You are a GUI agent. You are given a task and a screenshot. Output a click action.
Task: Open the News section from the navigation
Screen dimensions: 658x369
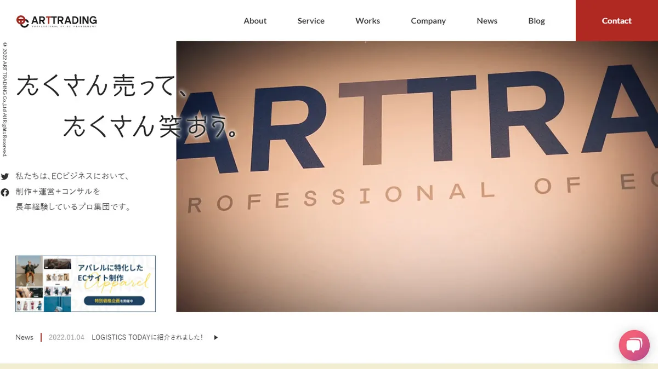(x=487, y=20)
